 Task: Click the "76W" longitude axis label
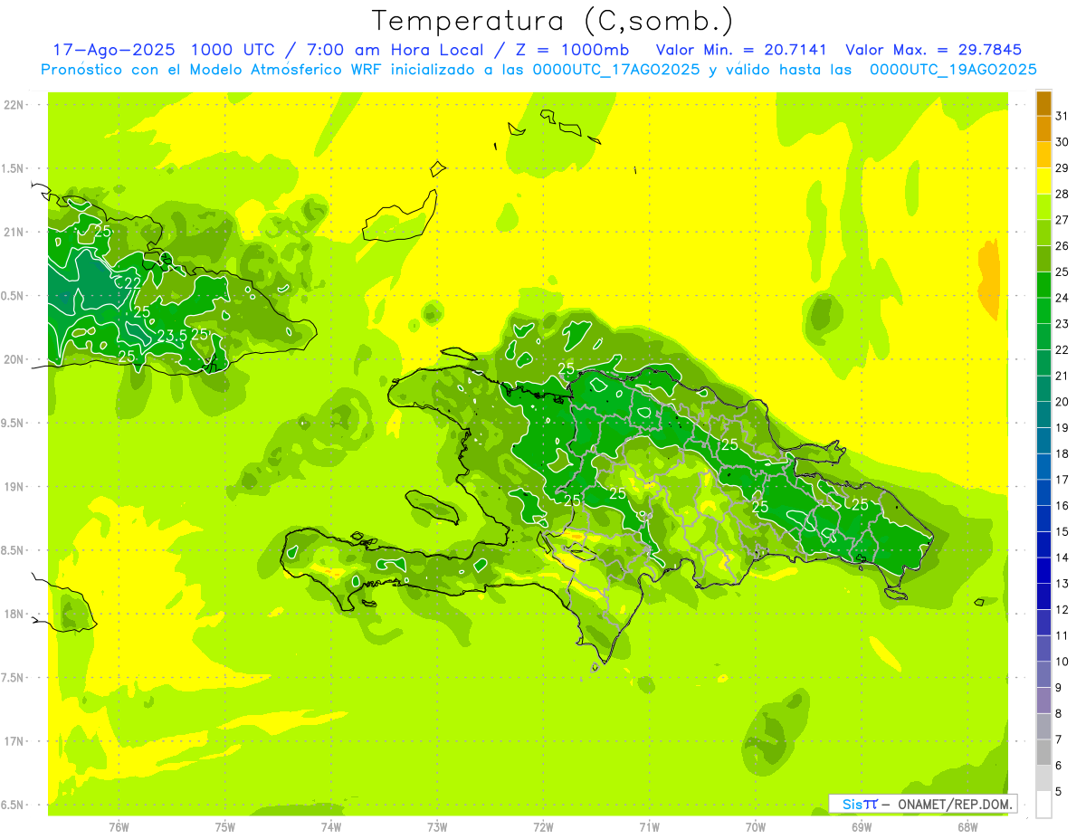click(x=119, y=826)
